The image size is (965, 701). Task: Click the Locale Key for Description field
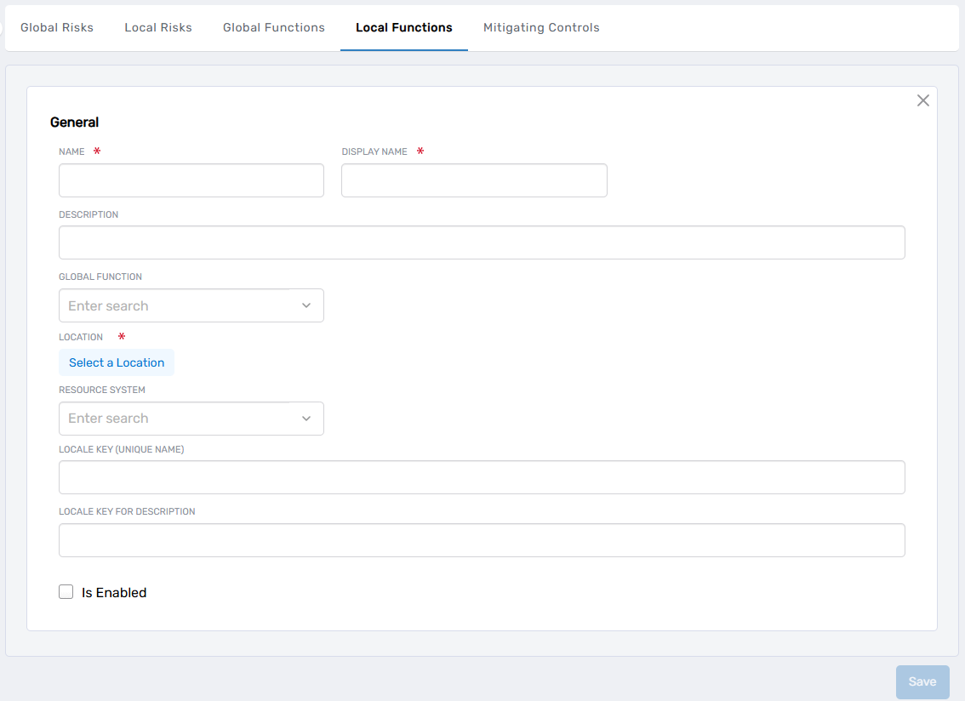[482, 539]
